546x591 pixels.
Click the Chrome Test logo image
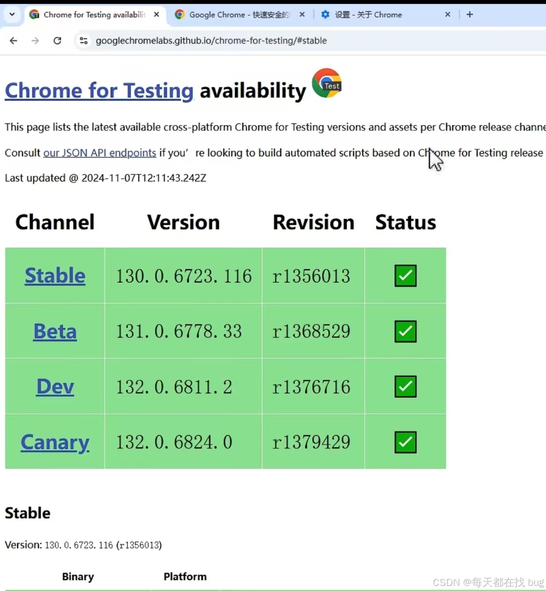click(327, 83)
